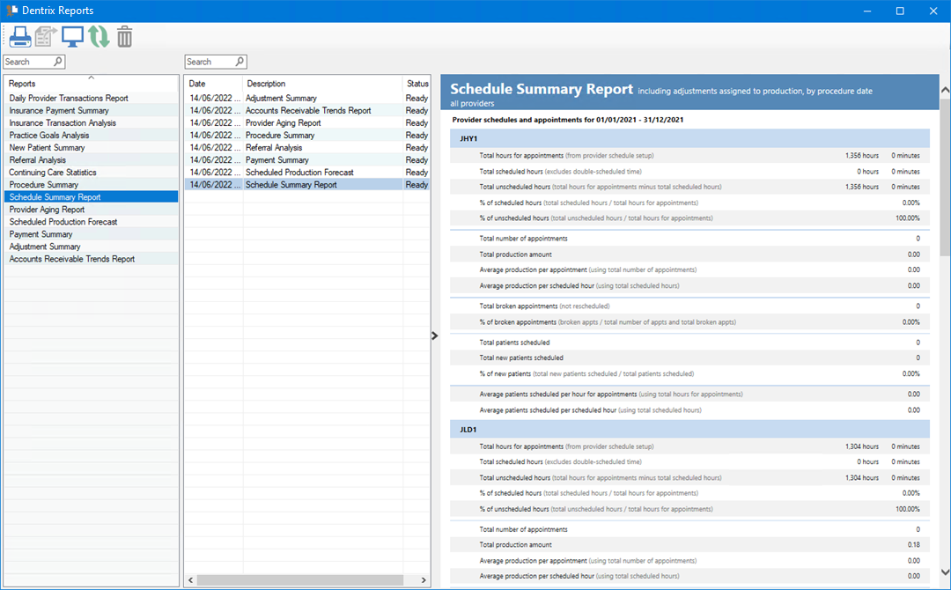Click JHY1 Total hours for appointments label
Image resolution: width=951 pixels, height=590 pixels.
tap(521, 156)
